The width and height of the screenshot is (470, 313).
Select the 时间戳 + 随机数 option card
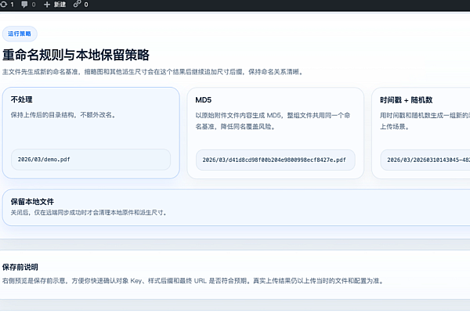click(421, 133)
